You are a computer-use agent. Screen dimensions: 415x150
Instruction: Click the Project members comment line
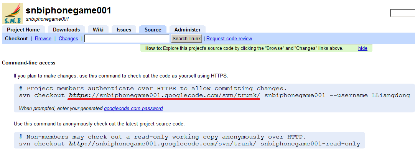pyautogui.click(x=153, y=88)
